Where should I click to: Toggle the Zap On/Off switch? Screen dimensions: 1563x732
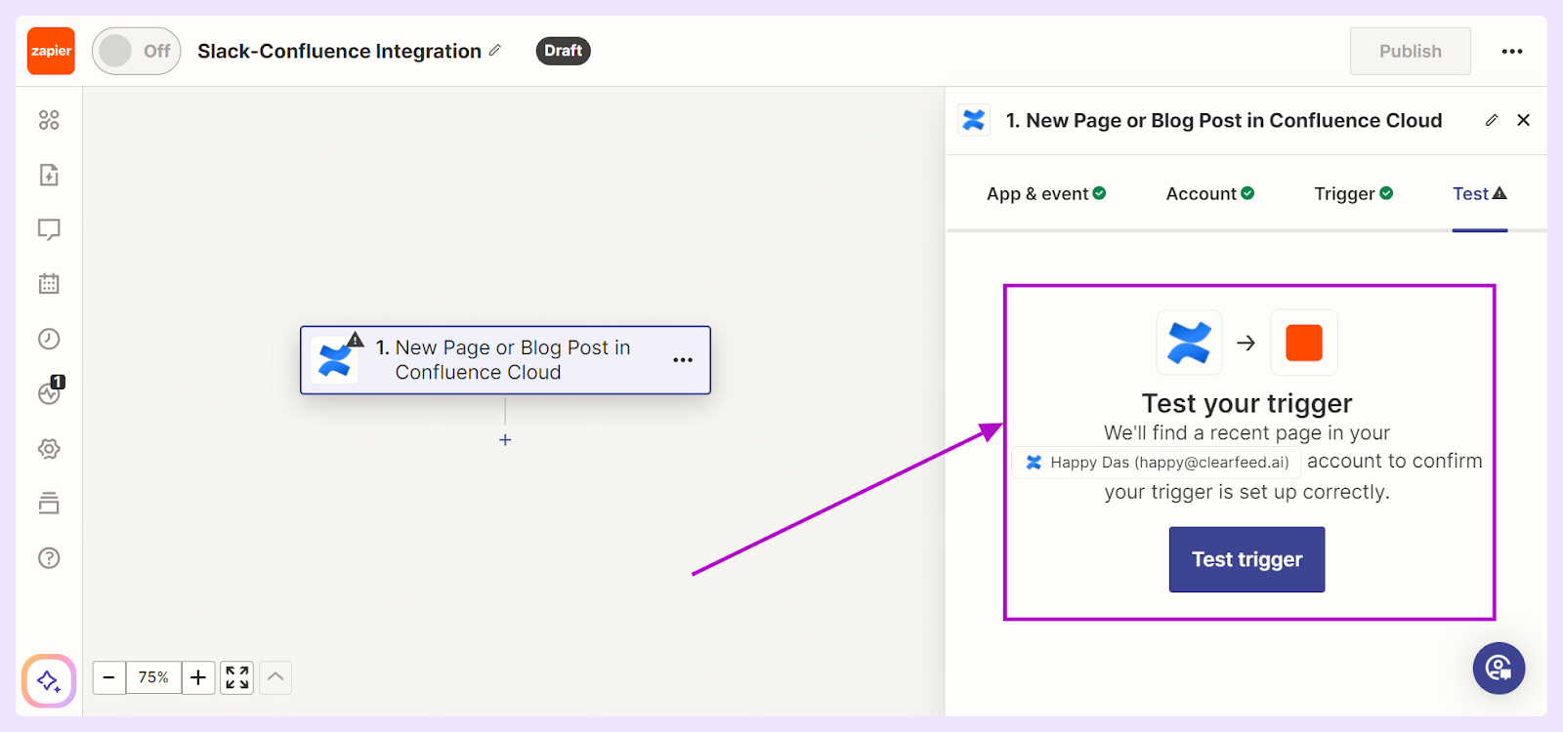[x=137, y=51]
